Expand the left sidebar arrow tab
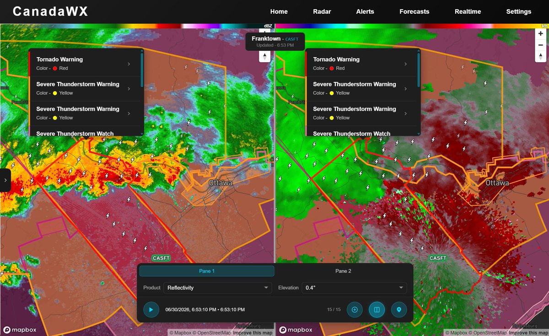Viewport: 549px width, 336px height. [x=5, y=180]
